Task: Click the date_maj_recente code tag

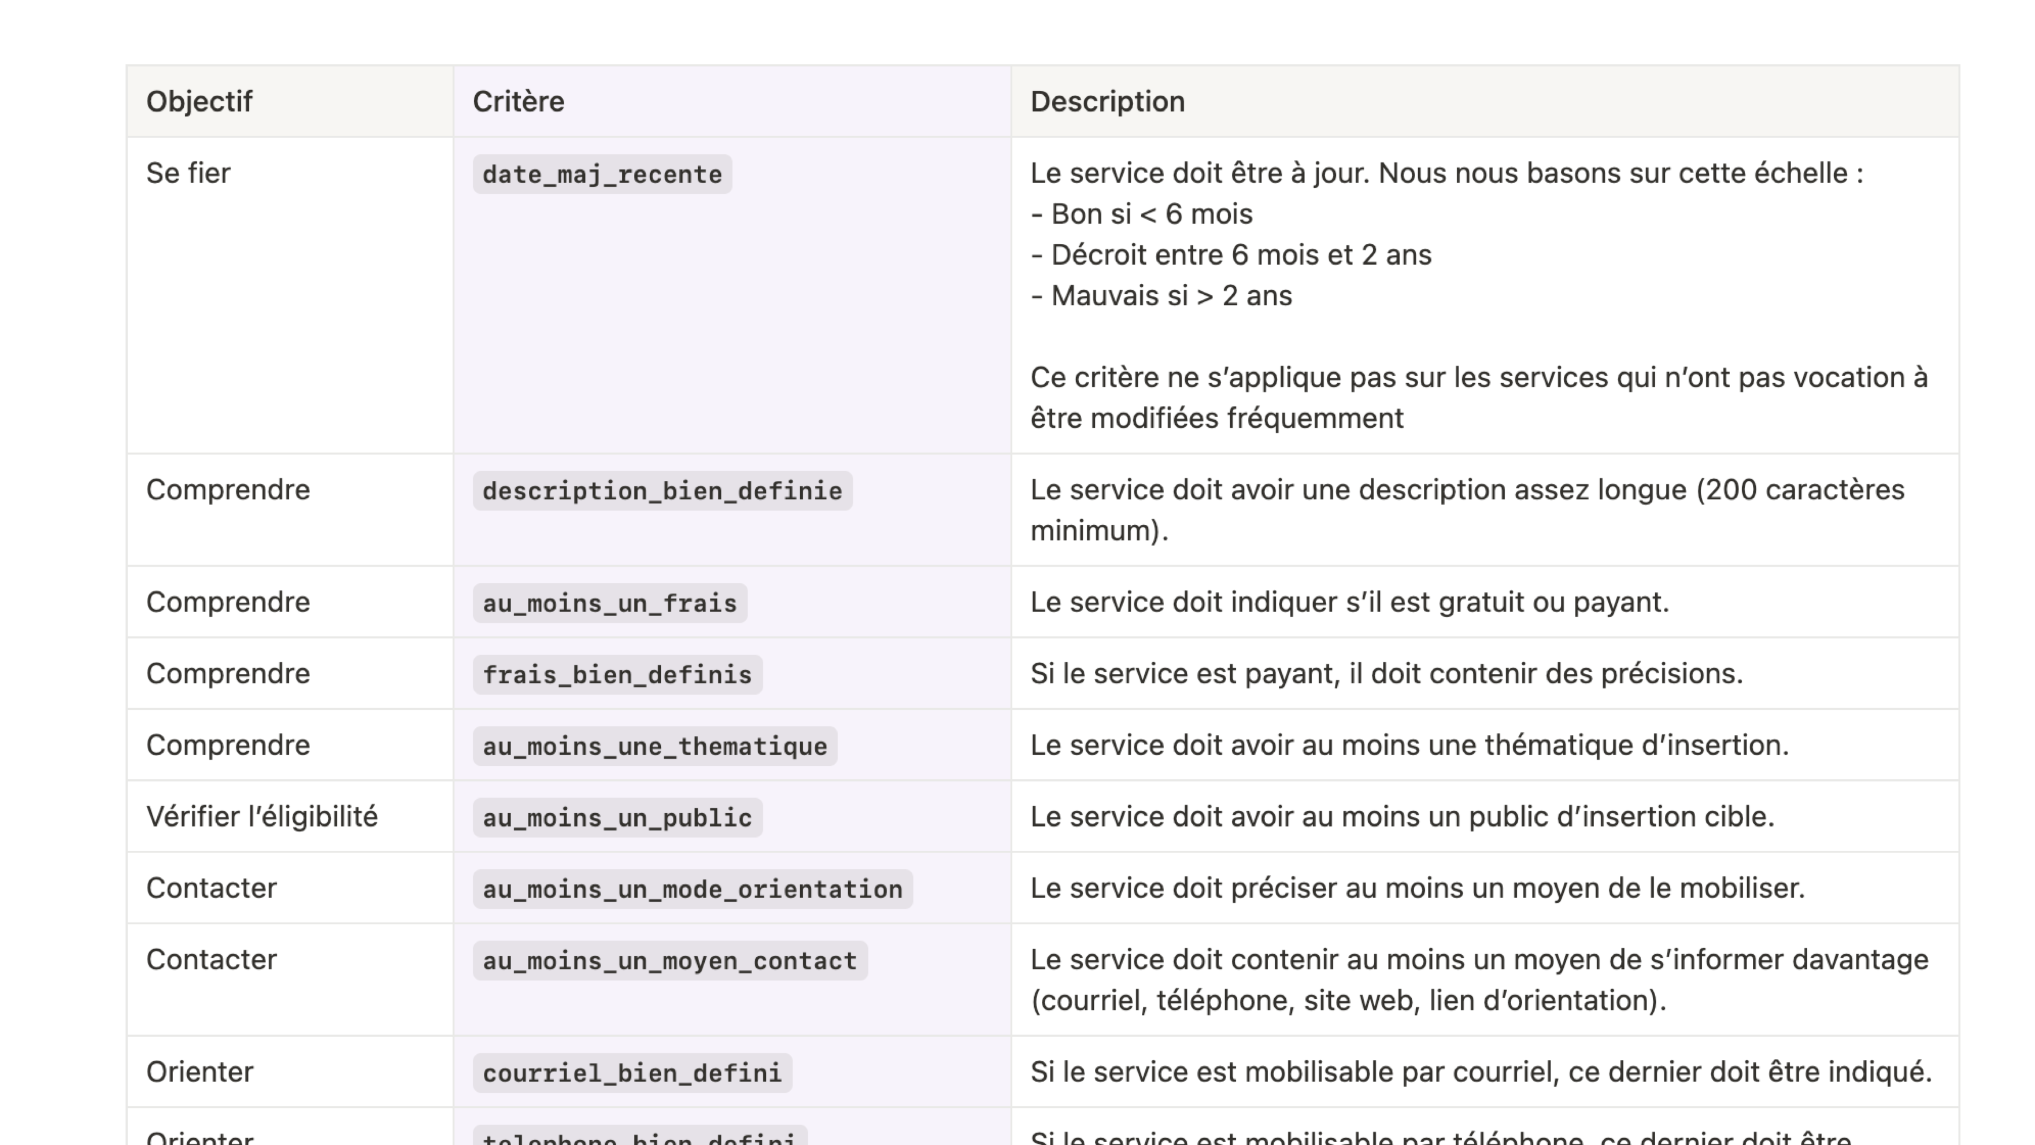Action: 602,174
